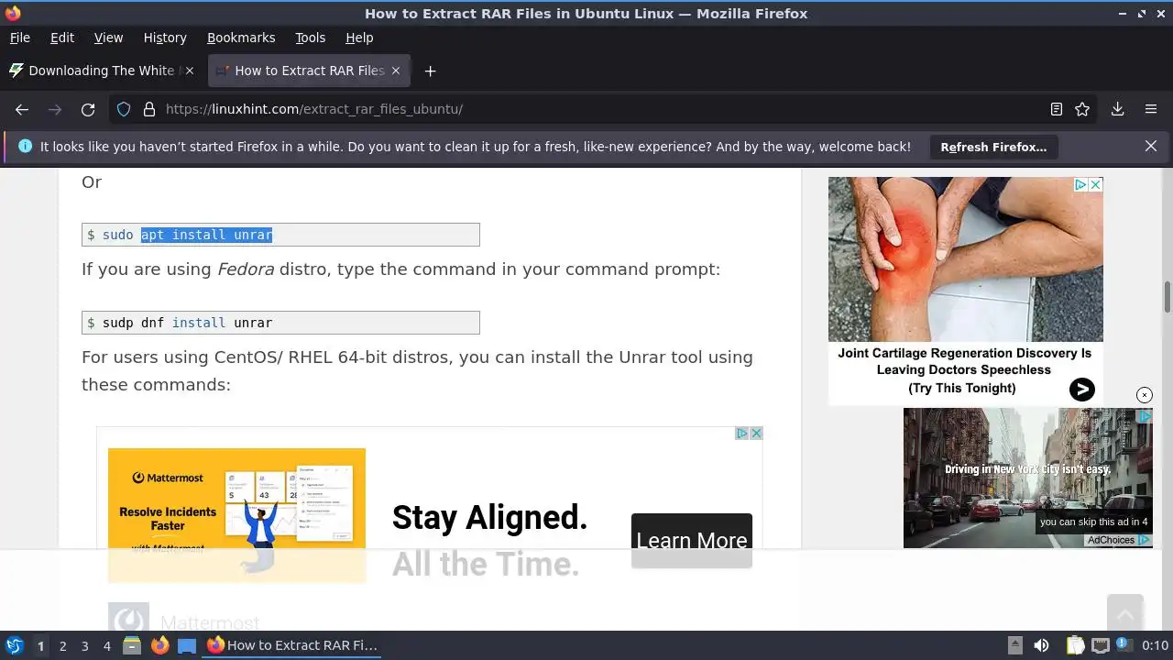Open Firefox hamburger application menu
Viewport: 1173px width, 660px height.
pos(1151,109)
